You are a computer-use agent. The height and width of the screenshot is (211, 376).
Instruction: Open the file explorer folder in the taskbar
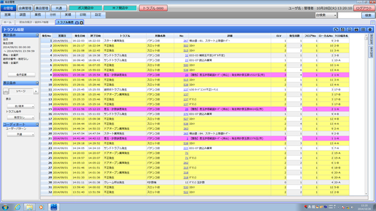(29, 207)
